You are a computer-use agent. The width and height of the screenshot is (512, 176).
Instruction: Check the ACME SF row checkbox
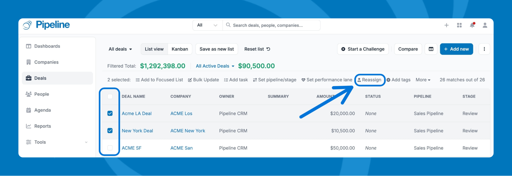coord(110,148)
